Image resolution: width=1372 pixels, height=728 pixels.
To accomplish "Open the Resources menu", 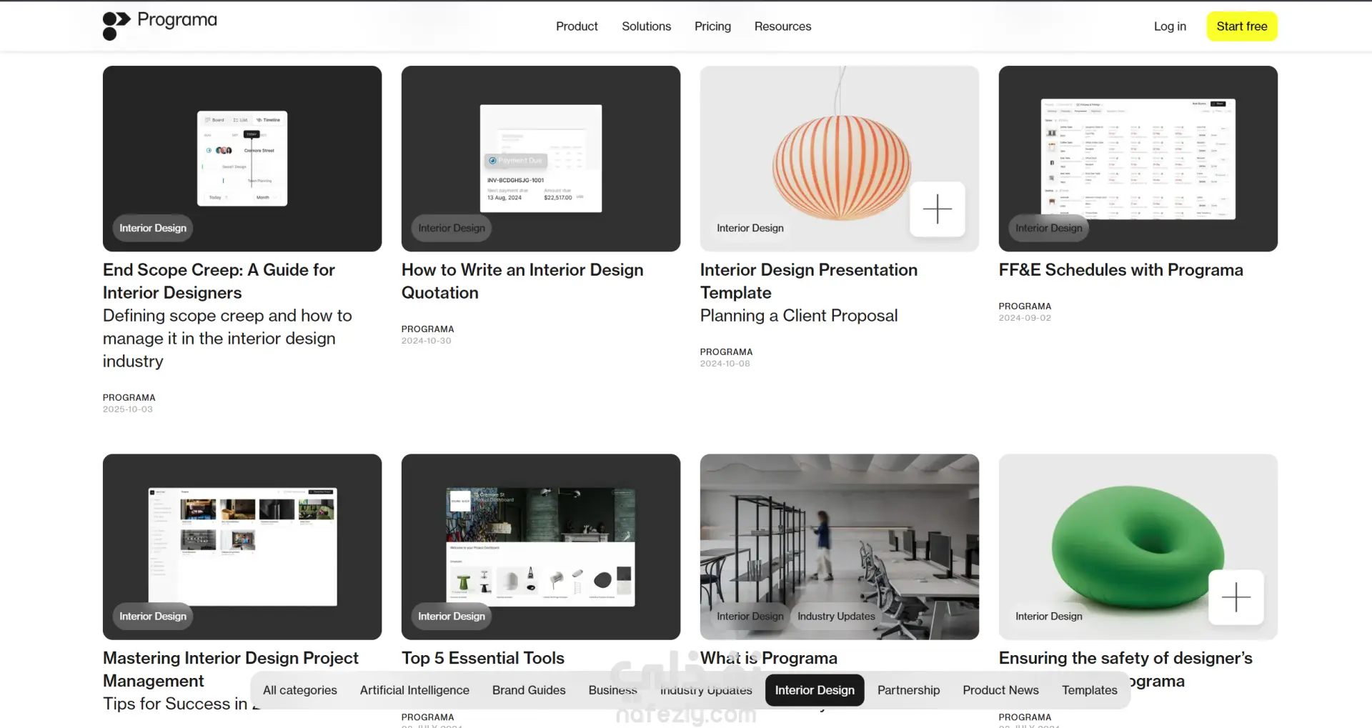I will [782, 26].
